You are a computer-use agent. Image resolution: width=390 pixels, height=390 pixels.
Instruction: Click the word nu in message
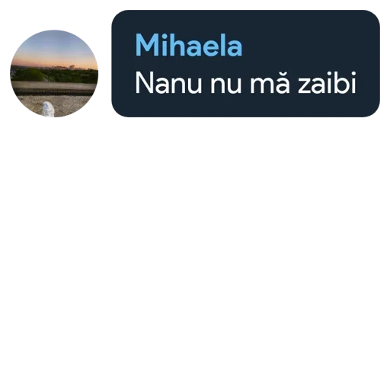point(225,86)
